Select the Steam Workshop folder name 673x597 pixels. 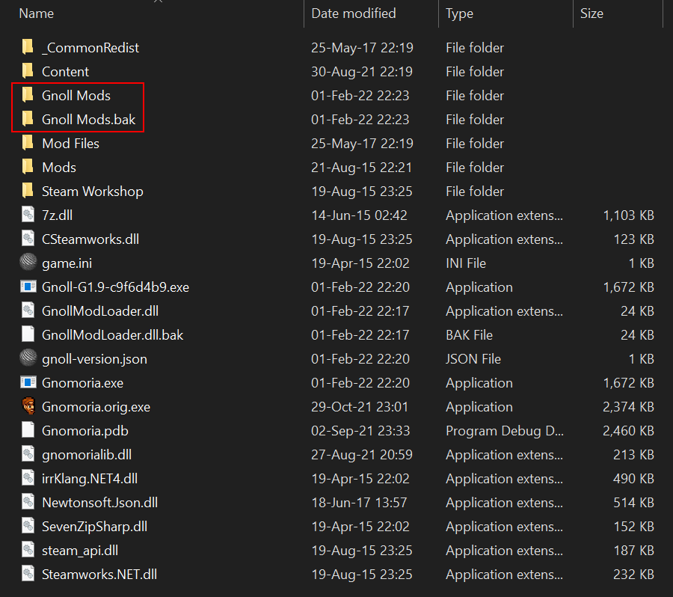coord(92,192)
